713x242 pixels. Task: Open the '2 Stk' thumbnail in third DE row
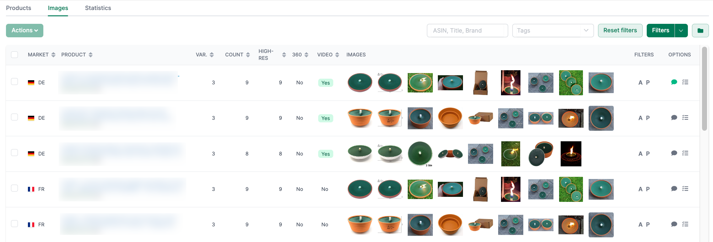(420, 154)
